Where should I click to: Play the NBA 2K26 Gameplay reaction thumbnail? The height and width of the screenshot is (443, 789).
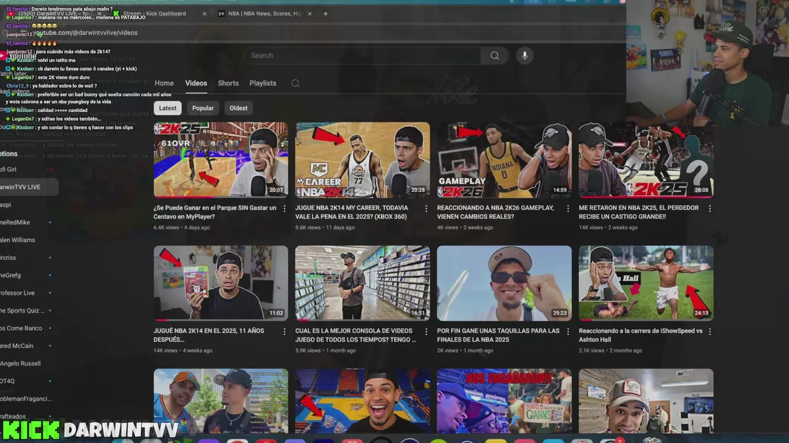(504, 160)
